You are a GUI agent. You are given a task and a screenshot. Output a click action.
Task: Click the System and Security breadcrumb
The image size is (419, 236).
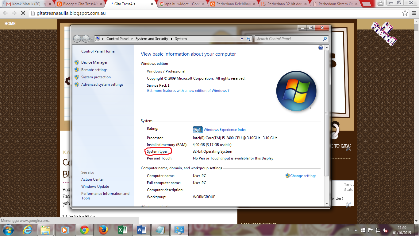coord(152,39)
